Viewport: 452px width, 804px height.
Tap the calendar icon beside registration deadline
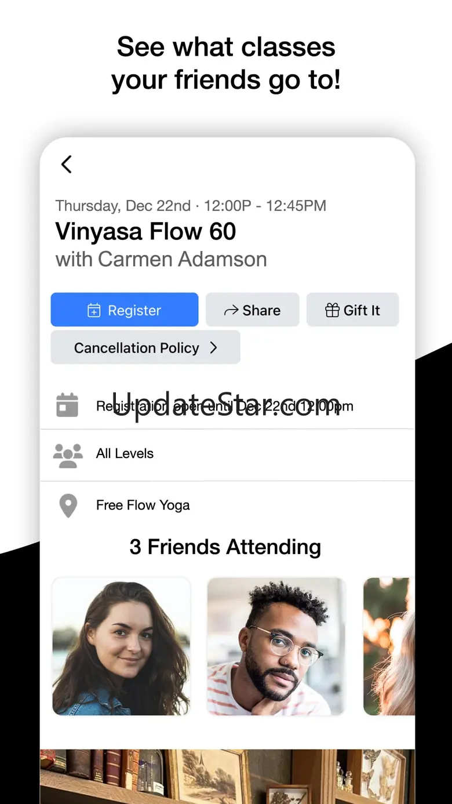tap(67, 405)
